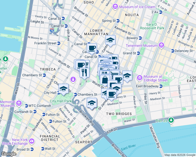Click the SOHO neighborhood label
Screen dimensions: 196x157
pos(89,2)
